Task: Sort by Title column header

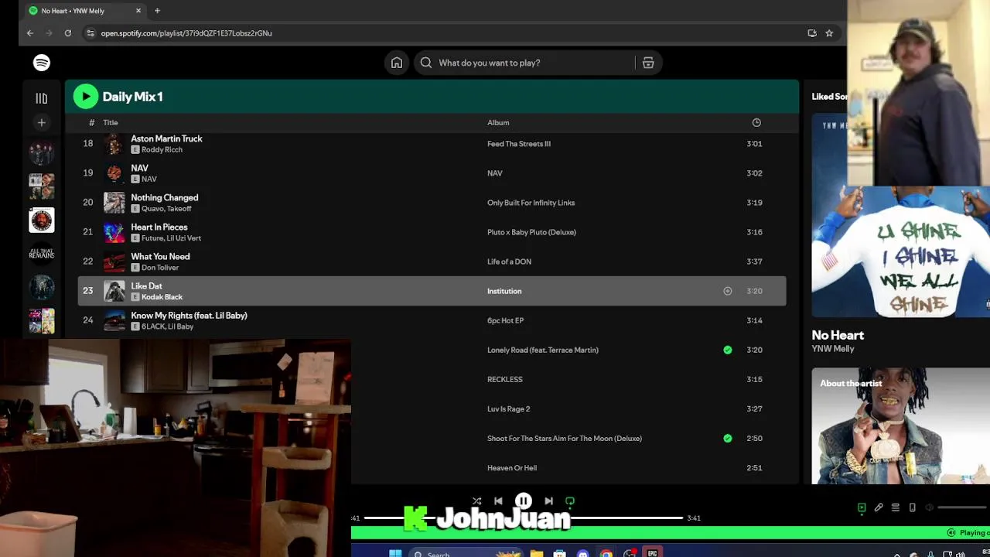Action: [111, 122]
